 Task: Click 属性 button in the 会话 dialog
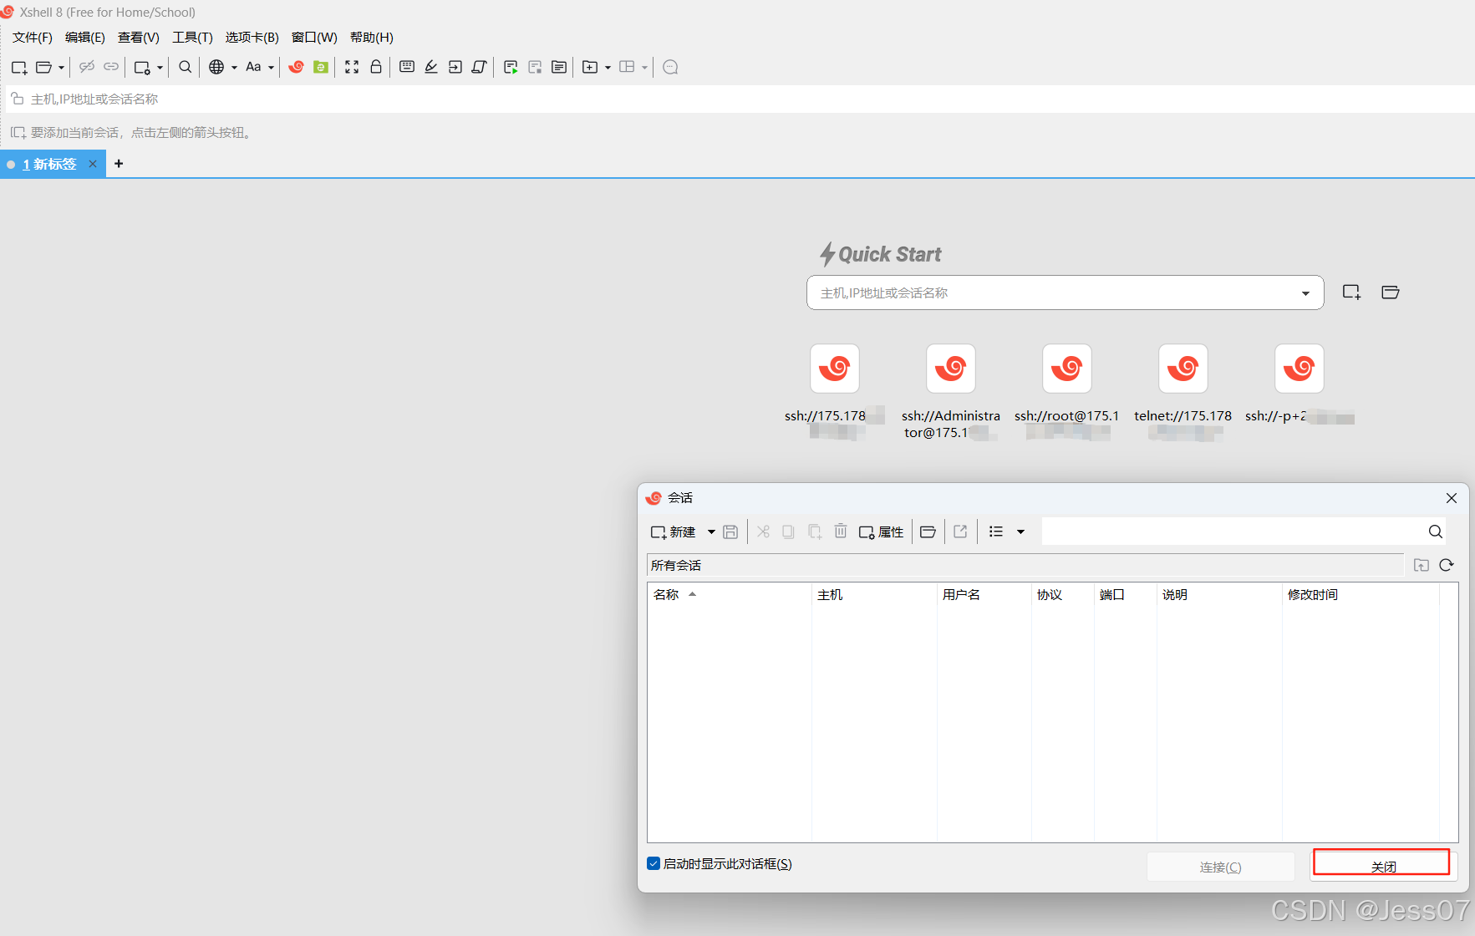pyautogui.click(x=882, y=532)
